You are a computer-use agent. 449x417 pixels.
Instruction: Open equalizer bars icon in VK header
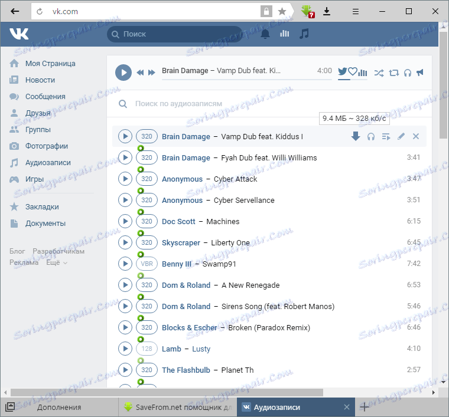(284, 34)
